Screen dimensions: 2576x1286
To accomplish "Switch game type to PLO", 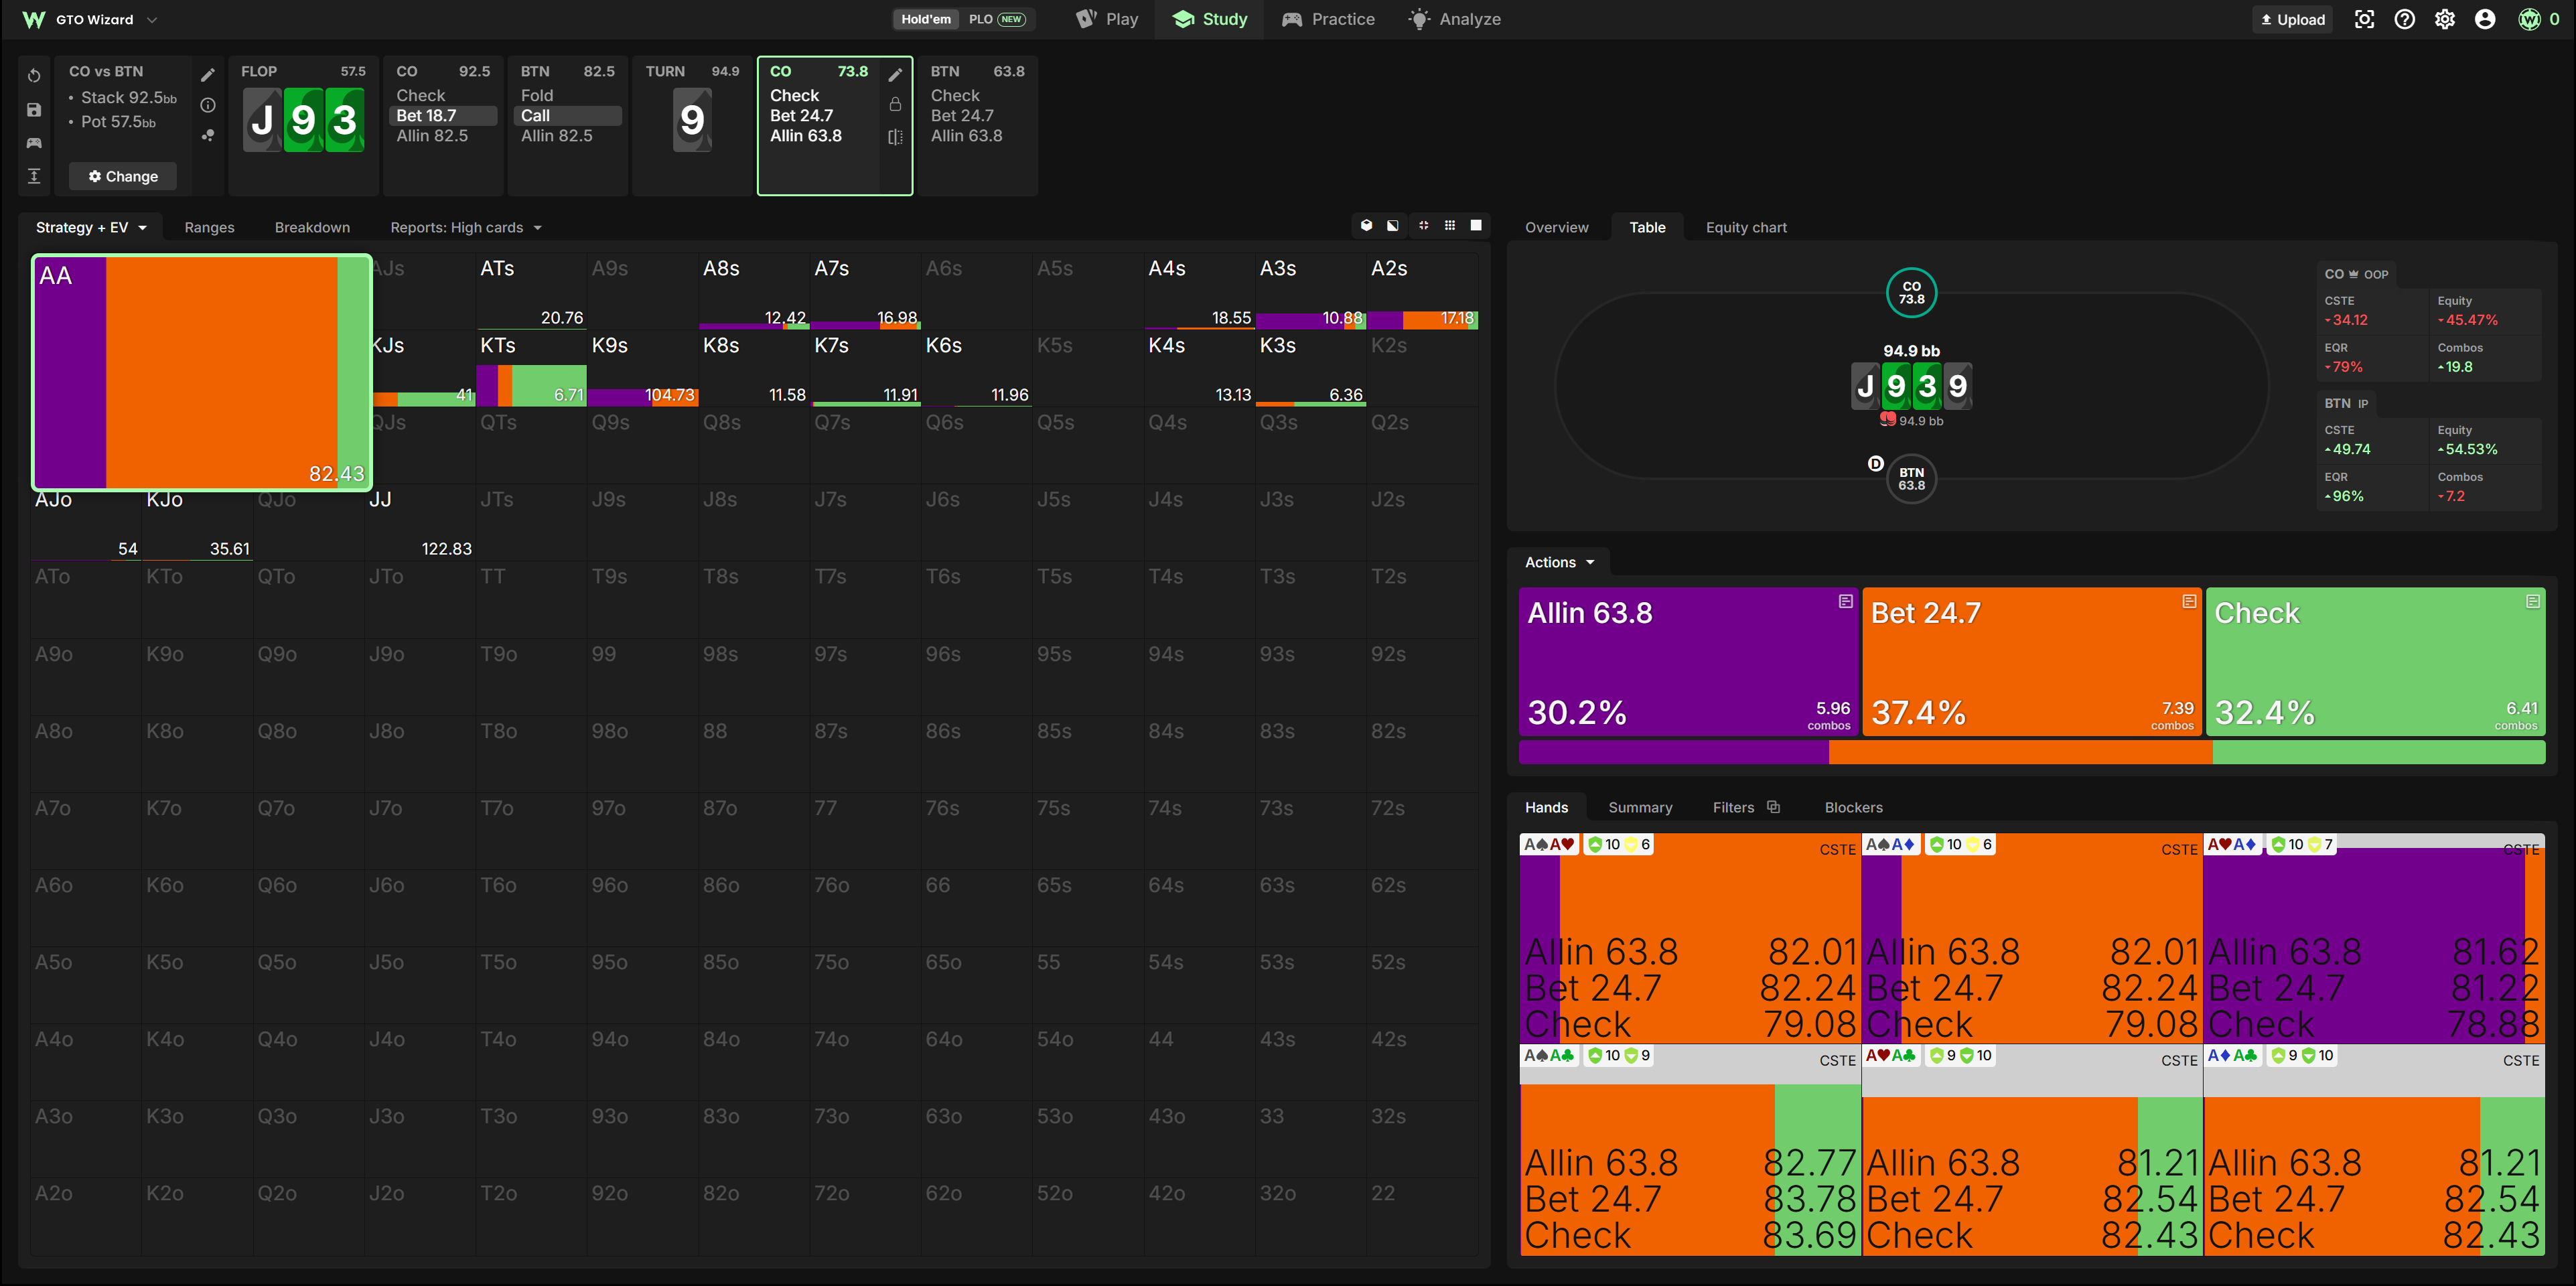I will pyautogui.click(x=997, y=19).
